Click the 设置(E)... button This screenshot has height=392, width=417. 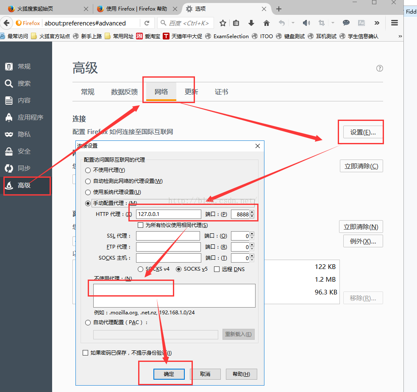click(363, 132)
